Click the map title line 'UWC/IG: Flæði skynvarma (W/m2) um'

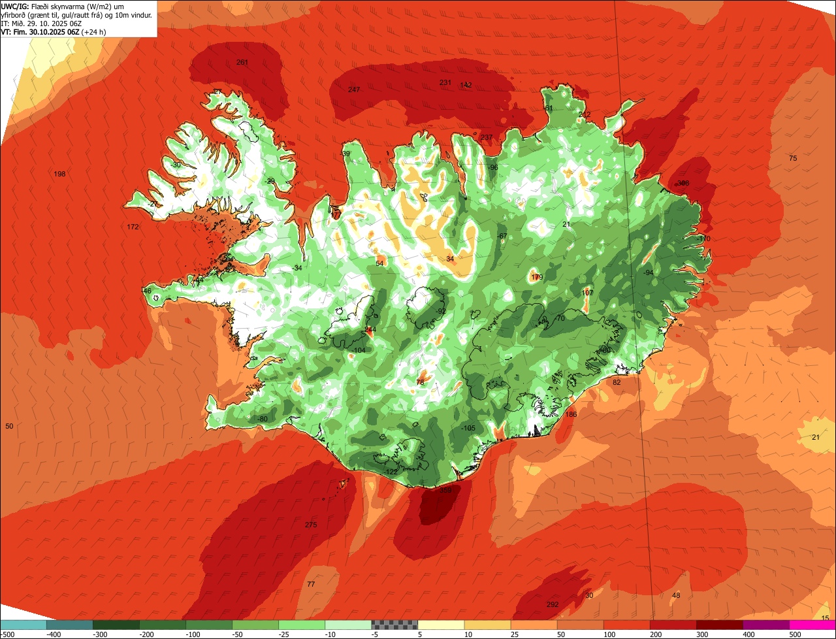point(62,6)
